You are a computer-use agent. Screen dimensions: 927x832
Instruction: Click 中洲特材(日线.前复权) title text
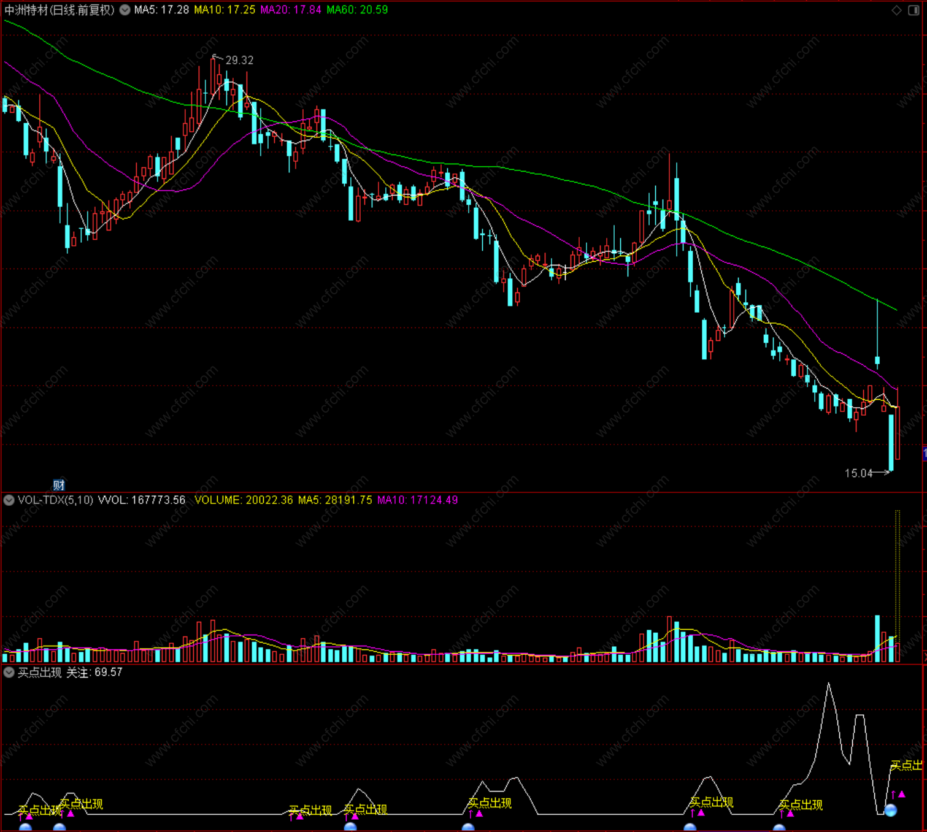pyautogui.click(x=60, y=10)
